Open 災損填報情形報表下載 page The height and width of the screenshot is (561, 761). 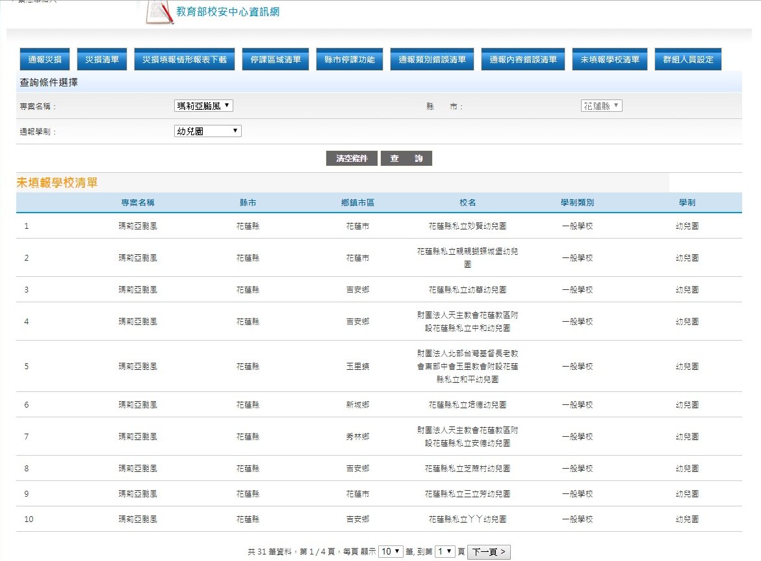tap(184, 60)
